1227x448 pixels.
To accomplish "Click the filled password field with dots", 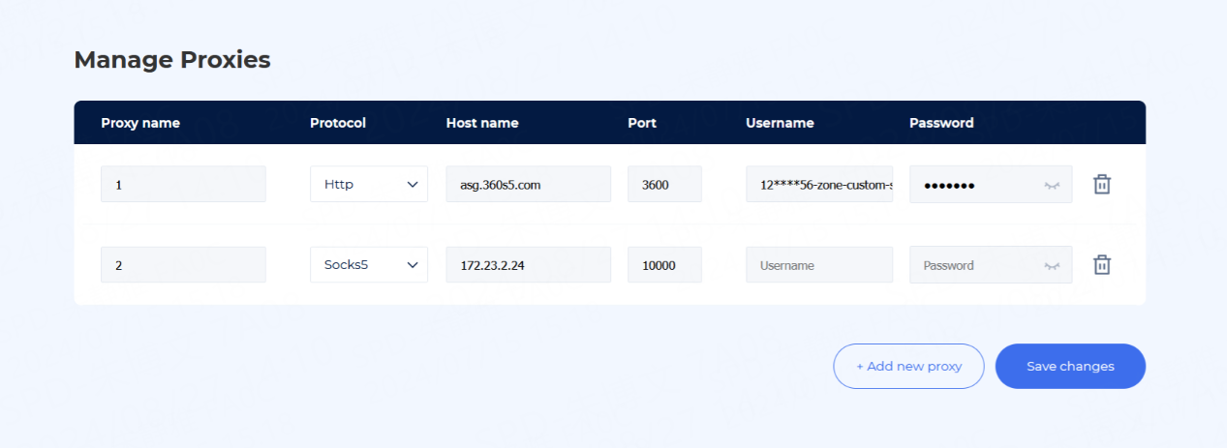I will tap(973, 184).
